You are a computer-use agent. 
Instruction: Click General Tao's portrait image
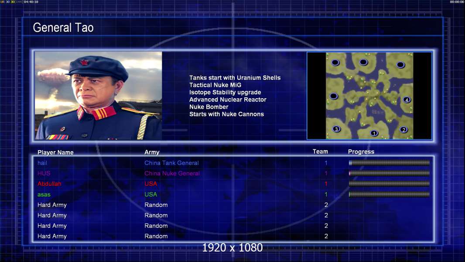point(99,96)
